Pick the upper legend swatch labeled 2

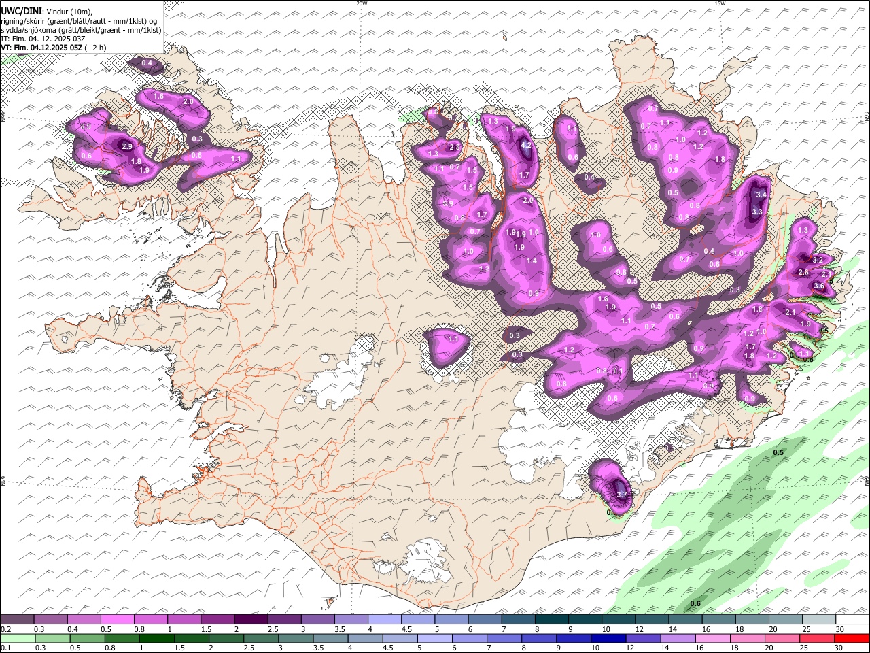click(250, 620)
